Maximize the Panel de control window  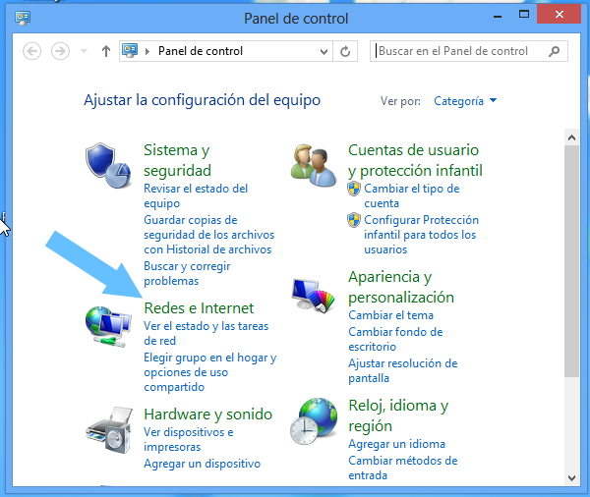pyautogui.click(x=524, y=15)
